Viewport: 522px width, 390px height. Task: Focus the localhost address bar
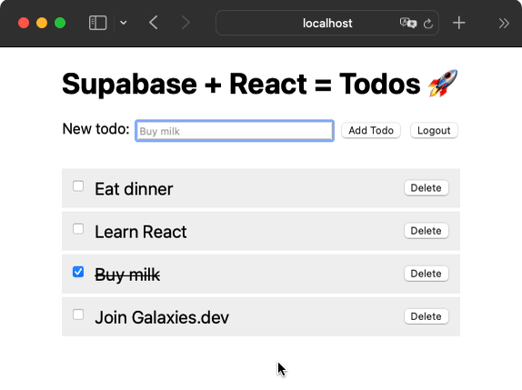pos(327,23)
